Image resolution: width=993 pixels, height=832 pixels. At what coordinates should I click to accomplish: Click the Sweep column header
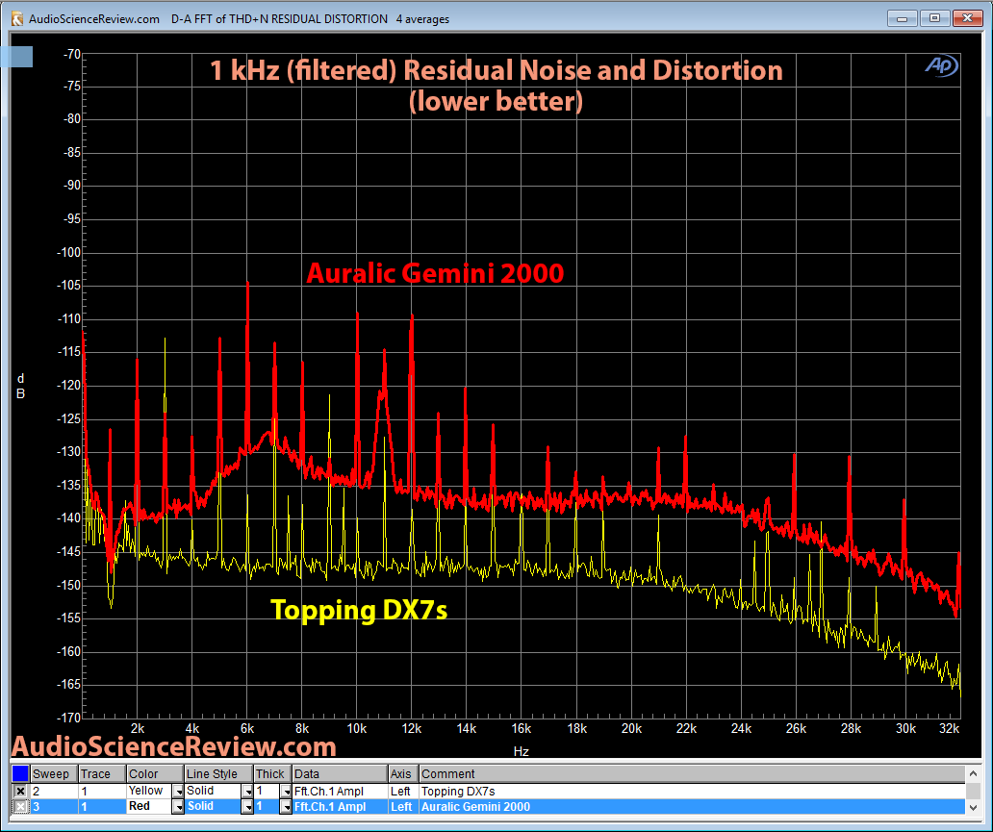[x=53, y=773]
